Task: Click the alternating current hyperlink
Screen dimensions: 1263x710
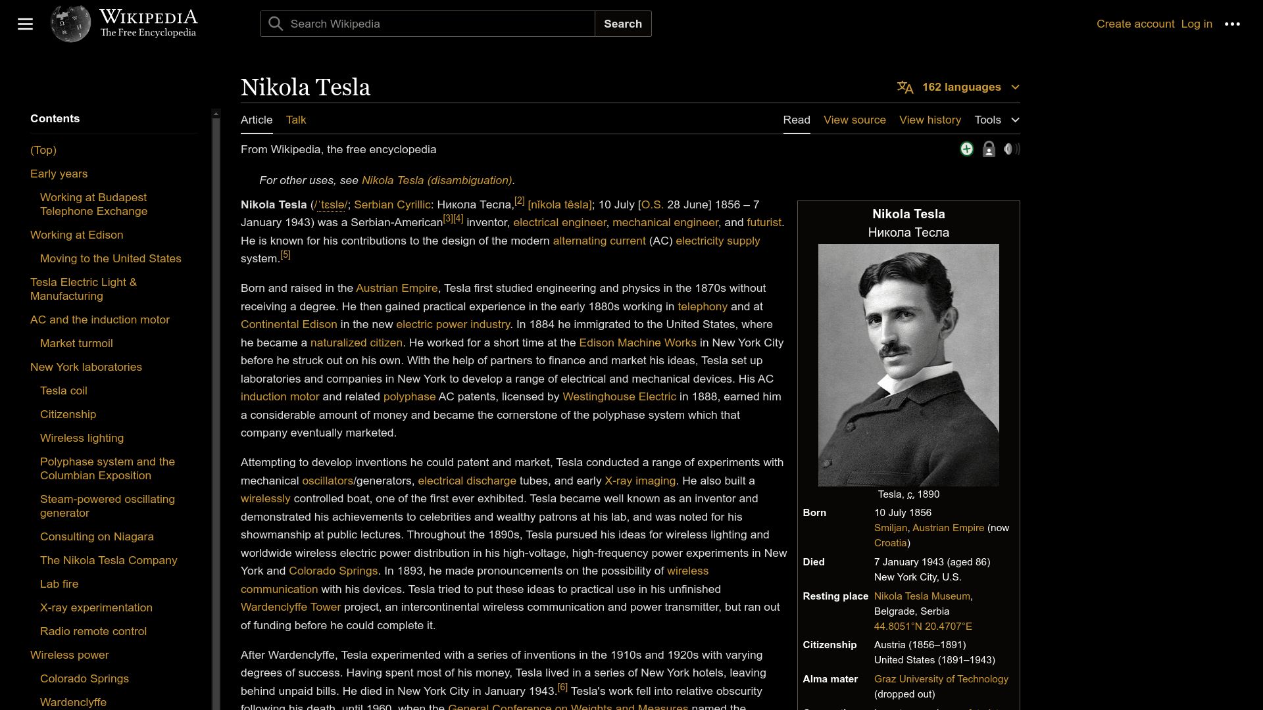Action: (x=599, y=240)
